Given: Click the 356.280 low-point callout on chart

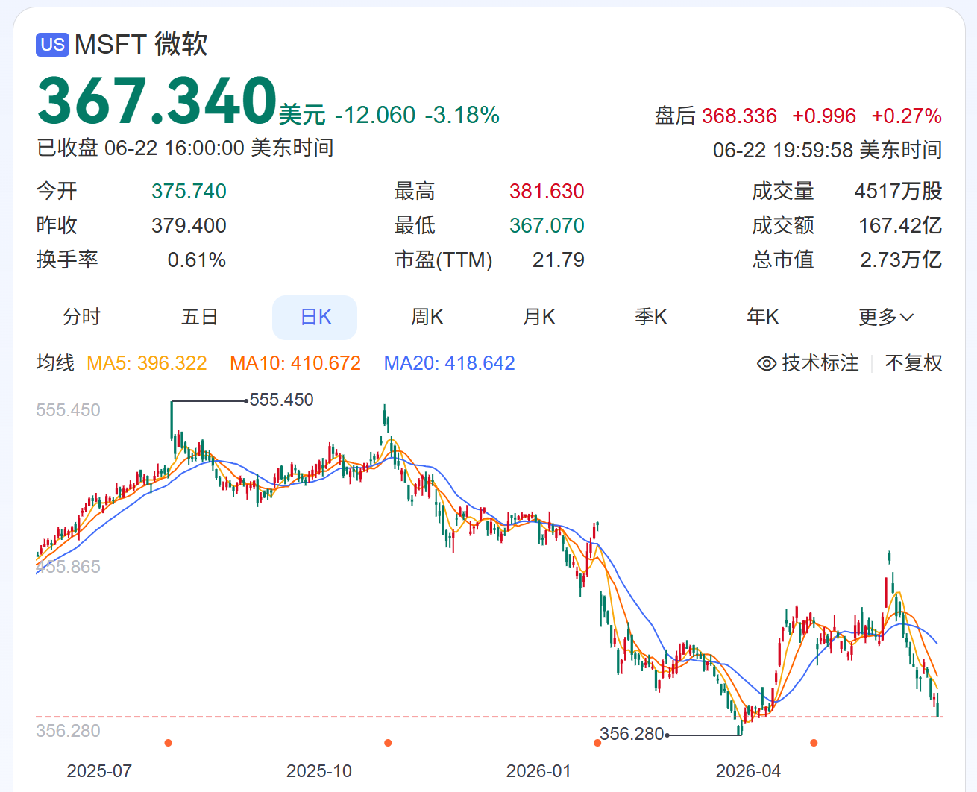Looking at the screenshot, I should point(632,734).
